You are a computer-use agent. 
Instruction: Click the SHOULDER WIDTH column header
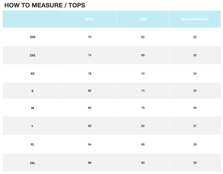coord(195,19)
